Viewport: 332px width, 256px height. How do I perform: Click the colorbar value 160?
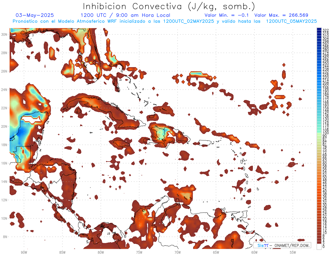326,105
